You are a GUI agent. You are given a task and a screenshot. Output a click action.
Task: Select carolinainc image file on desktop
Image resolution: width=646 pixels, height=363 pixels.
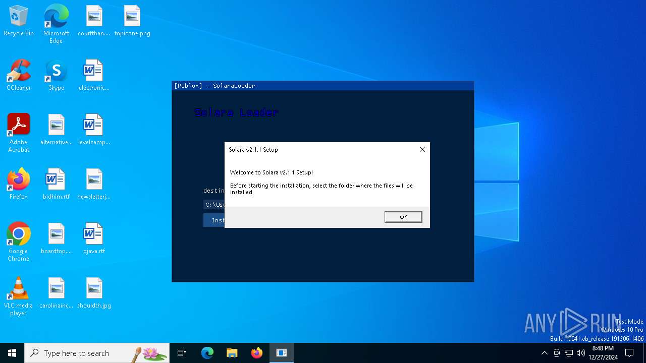pos(56,293)
